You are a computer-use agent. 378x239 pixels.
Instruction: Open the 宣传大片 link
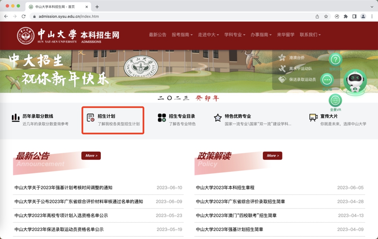click(329, 116)
